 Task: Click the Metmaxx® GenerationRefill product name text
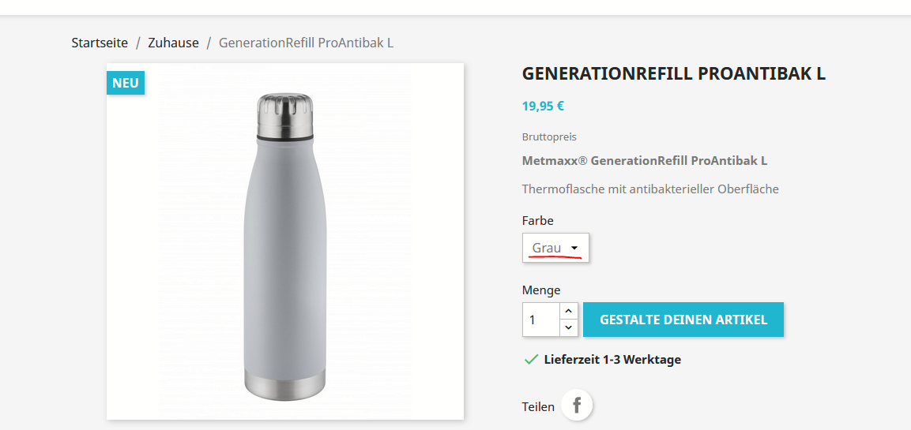644,161
